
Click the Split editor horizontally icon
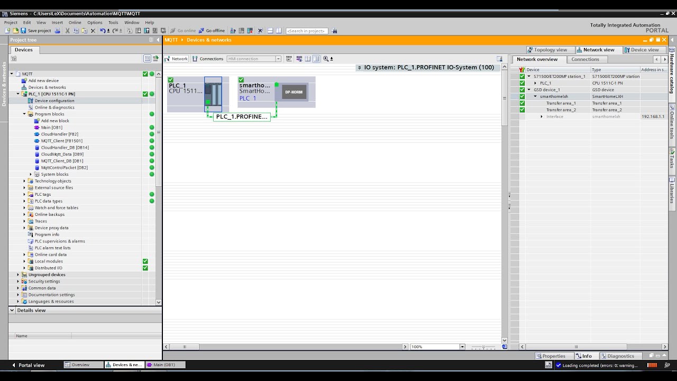270,31
